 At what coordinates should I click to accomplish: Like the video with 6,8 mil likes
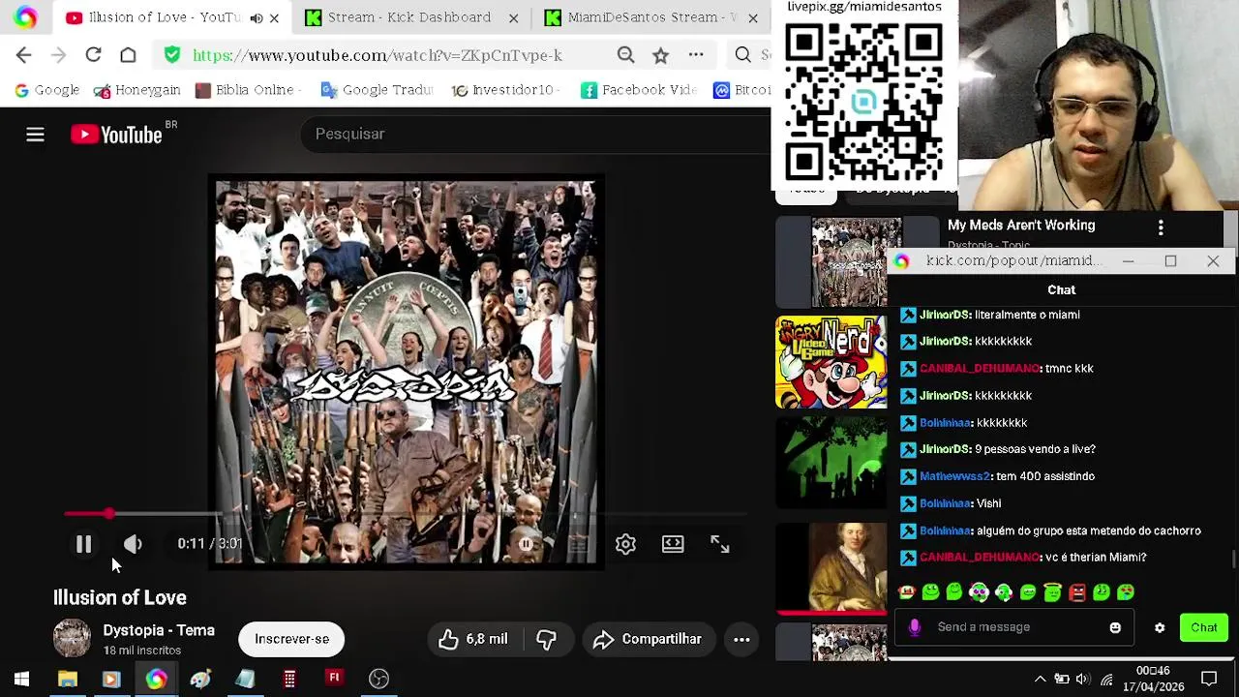[x=473, y=639]
